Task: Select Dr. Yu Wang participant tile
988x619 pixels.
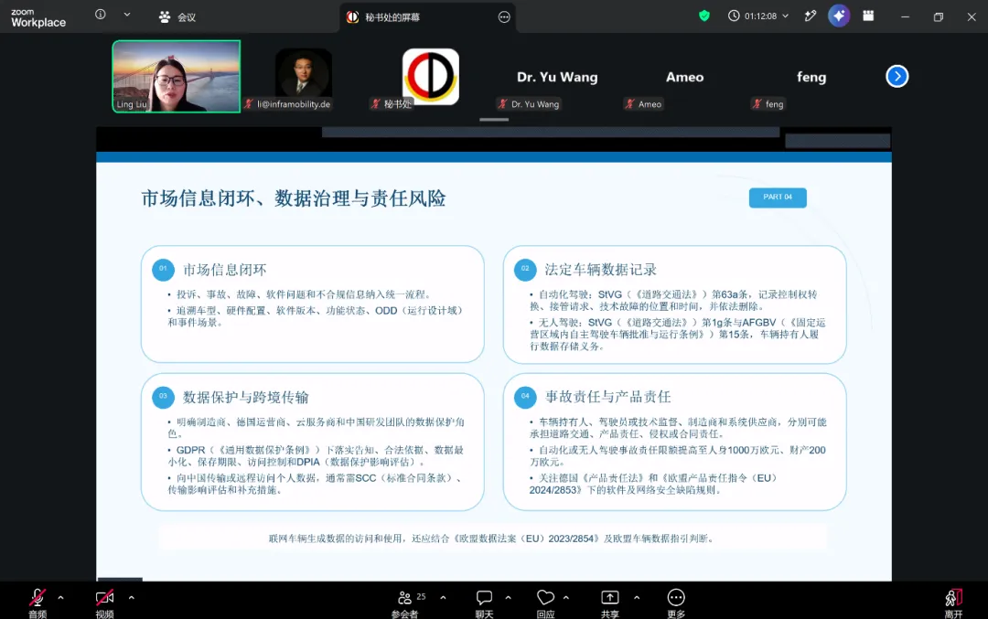Action: (x=557, y=77)
